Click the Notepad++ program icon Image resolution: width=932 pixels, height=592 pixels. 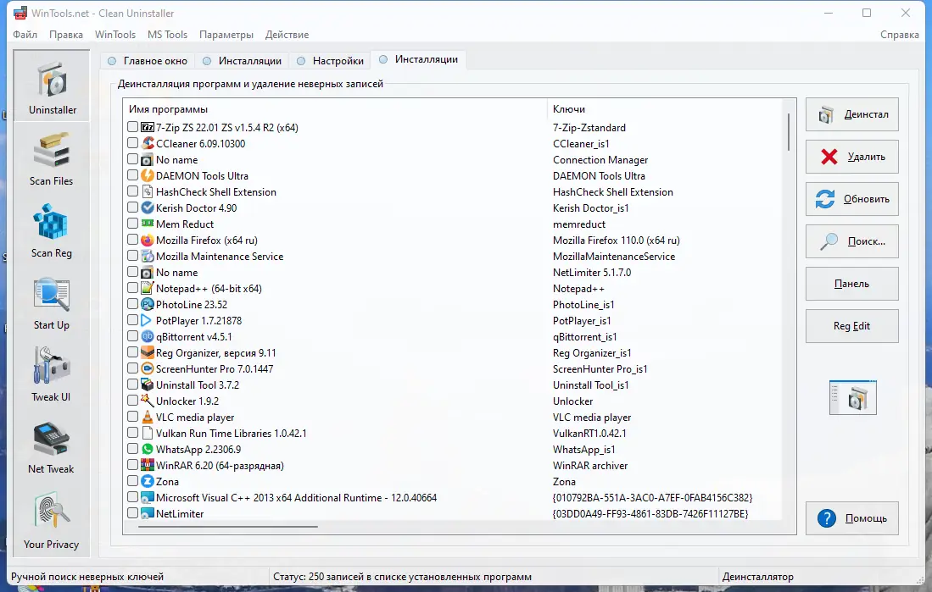[x=148, y=288]
